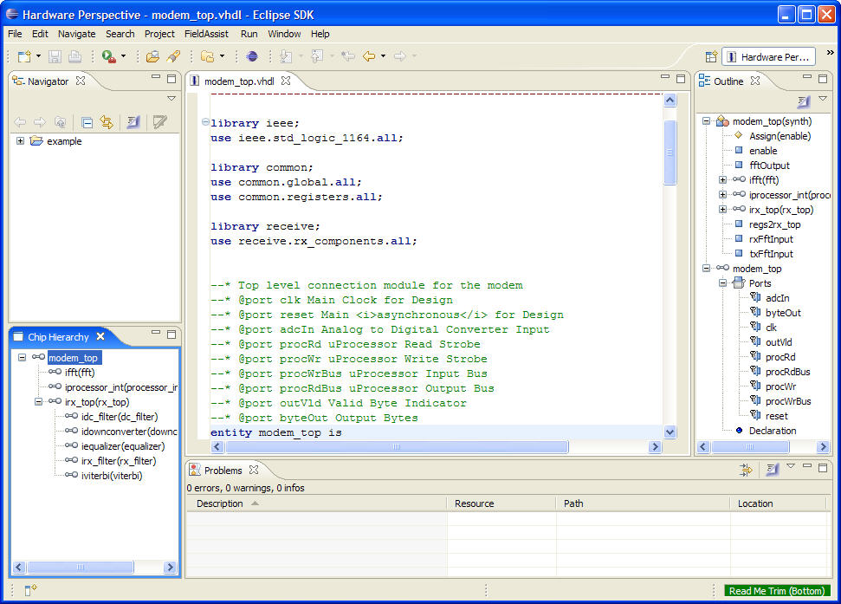Sort problems by Description column header
841x604 pixels.
click(x=316, y=503)
